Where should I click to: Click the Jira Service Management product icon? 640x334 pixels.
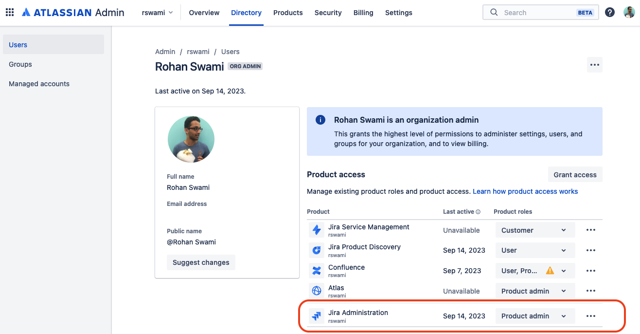coord(317,230)
